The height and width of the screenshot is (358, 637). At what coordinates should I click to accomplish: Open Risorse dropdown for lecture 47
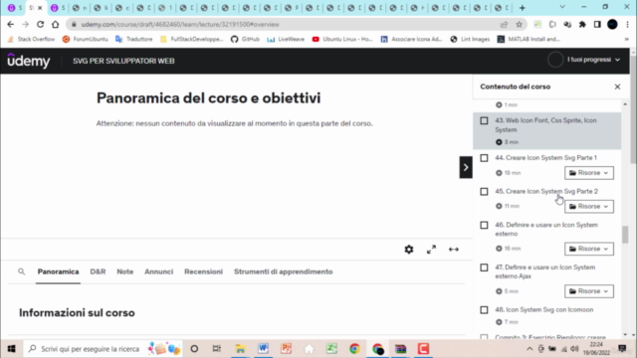588,291
